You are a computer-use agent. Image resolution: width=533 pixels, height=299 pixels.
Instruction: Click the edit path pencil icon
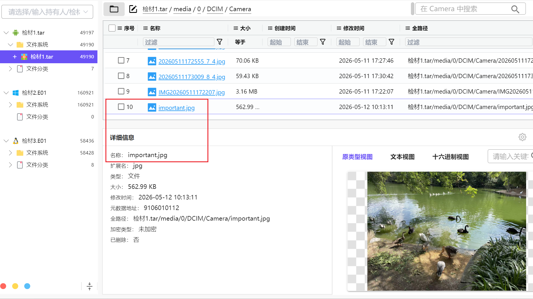133,9
